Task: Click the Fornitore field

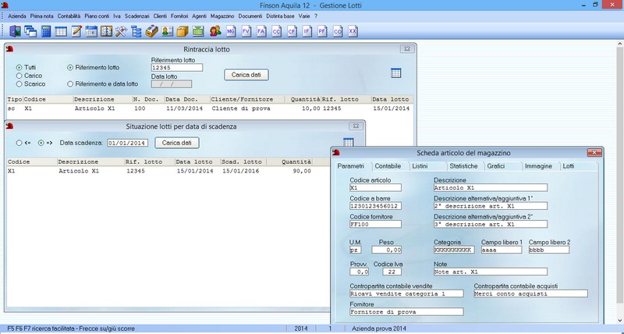Action: click(406, 311)
